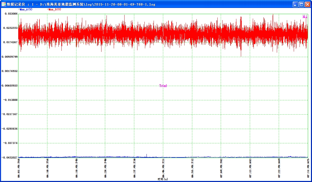Select the red Max_B(V) legend entry
The height and width of the screenshot is (182, 312).
click(x=54, y=9)
